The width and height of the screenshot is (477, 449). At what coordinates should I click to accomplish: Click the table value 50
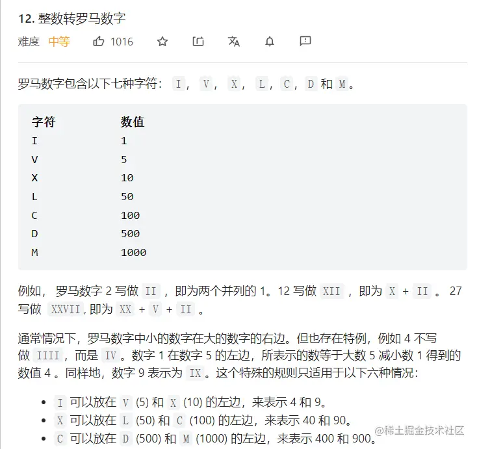pyautogui.click(x=127, y=197)
